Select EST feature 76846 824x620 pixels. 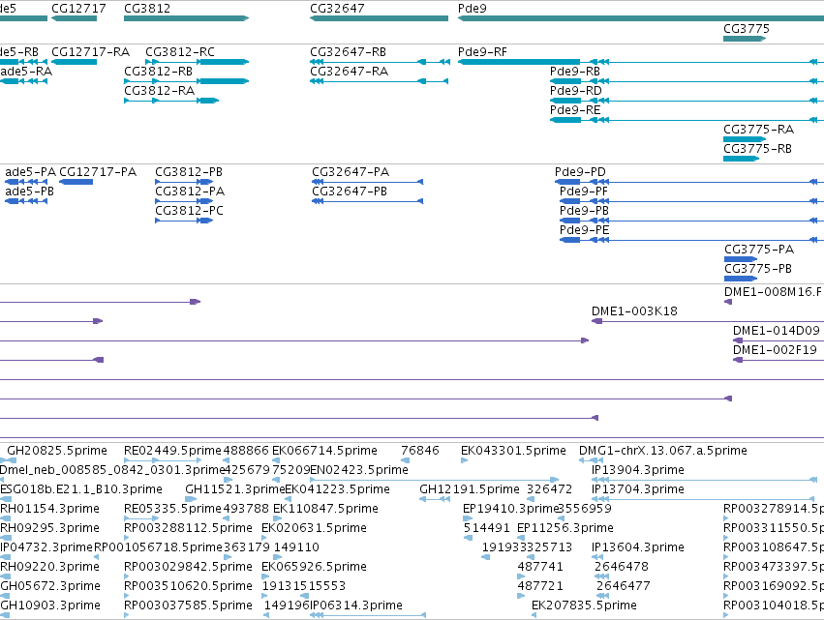point(420,451)
